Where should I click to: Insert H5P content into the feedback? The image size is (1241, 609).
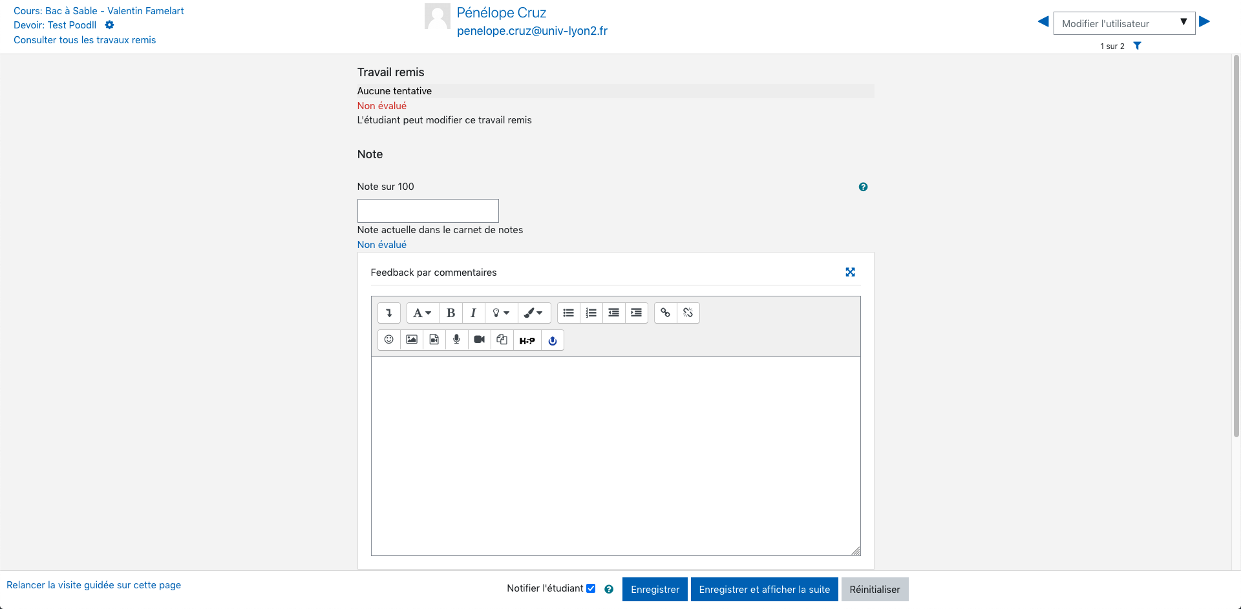527,340
